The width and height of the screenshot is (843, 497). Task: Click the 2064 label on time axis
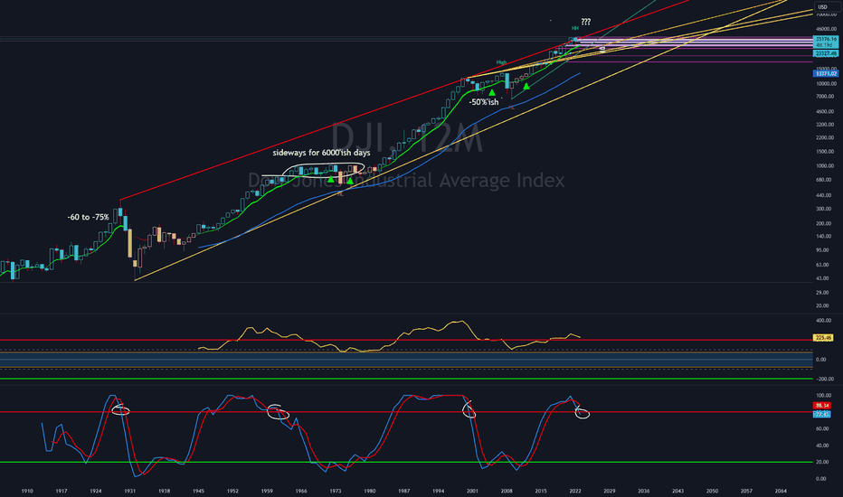point(781,491)
